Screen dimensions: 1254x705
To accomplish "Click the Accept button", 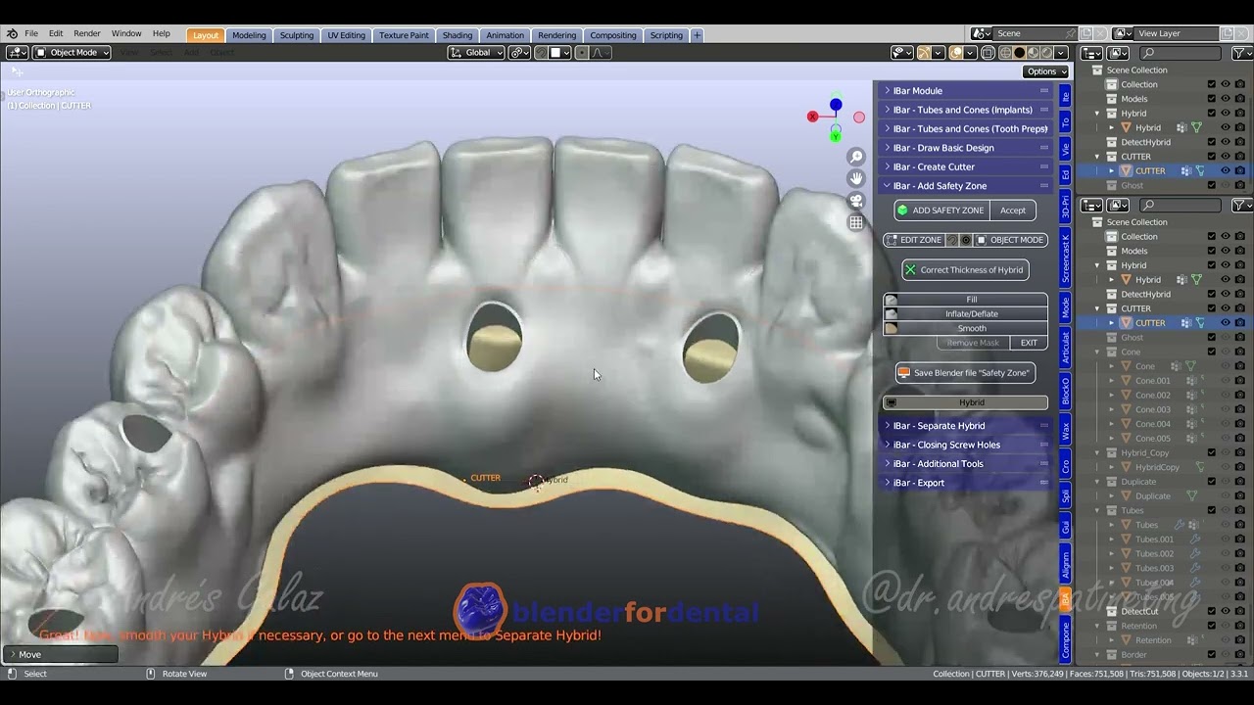I will (1013, 211).
